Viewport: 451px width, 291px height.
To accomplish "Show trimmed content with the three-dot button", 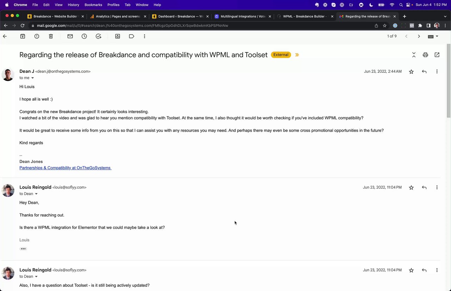I will (23, 249).
